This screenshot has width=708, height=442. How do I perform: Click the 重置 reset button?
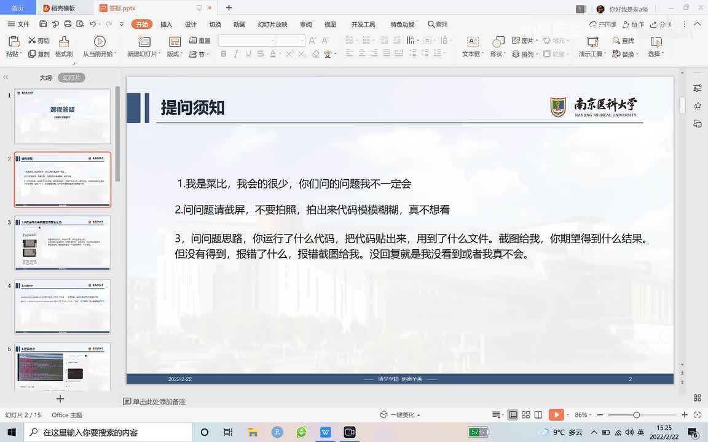tap(200, 41)
